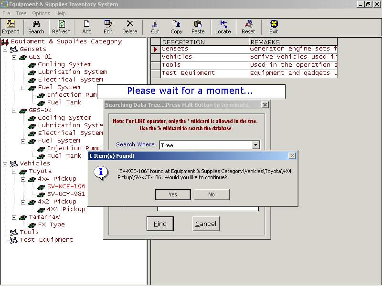Viewport: 382px width, 286px height.
Task: Click the GES-01 node icon
Action: tap(23, 57)
